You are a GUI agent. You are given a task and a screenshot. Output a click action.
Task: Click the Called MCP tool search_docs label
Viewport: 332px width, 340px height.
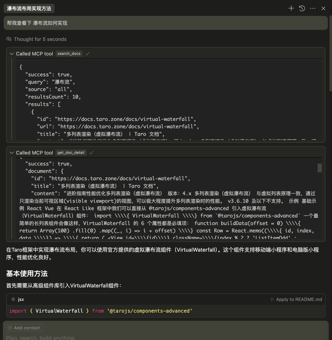(34, 54)
